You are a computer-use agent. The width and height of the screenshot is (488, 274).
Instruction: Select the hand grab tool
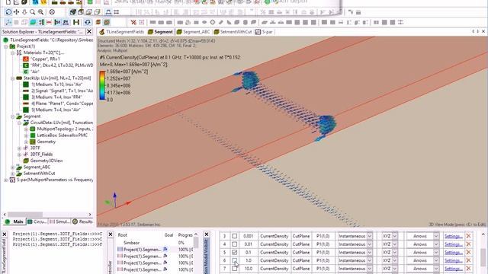24,12
